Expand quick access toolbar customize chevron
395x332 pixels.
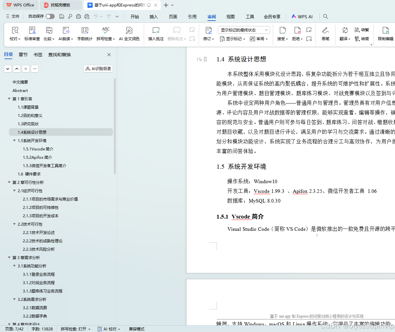tap(117, 16)
